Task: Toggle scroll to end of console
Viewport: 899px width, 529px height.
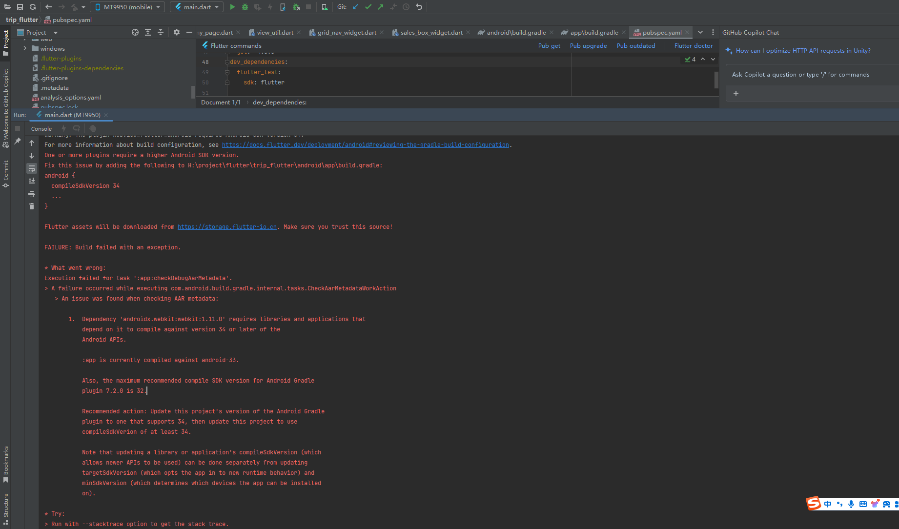Action: click(x=32, y=181)
